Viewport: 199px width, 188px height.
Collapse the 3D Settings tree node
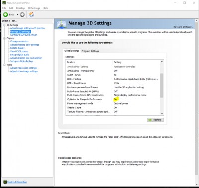(x=4, y=25)
